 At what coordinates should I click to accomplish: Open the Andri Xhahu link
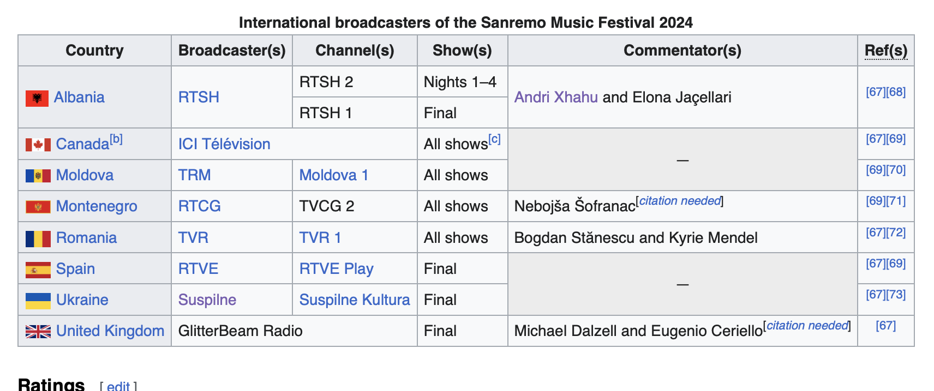pos(556,97)
